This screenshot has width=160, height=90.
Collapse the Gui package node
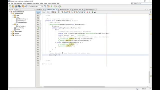(13, 24)
